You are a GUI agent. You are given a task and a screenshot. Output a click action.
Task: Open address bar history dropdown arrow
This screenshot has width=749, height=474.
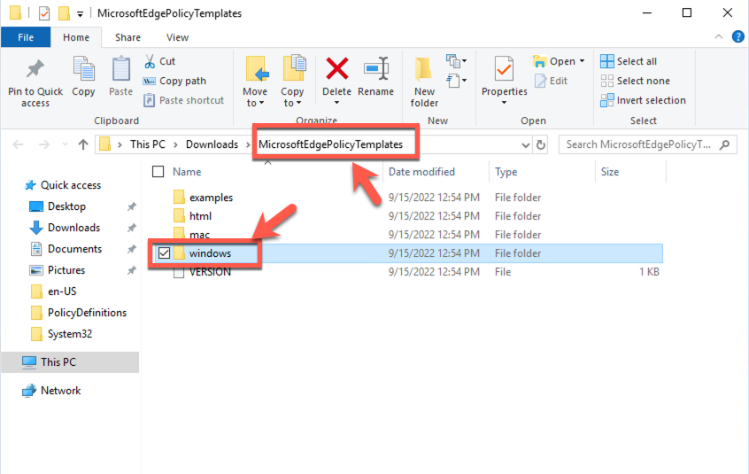[x=525, y=144]
